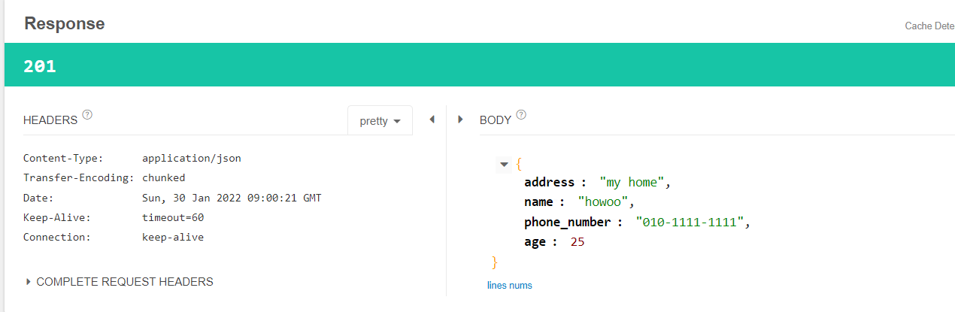Viewport: 955px width, 312px height.
Task: Select the application/json header value
Action: coord(192,159)
